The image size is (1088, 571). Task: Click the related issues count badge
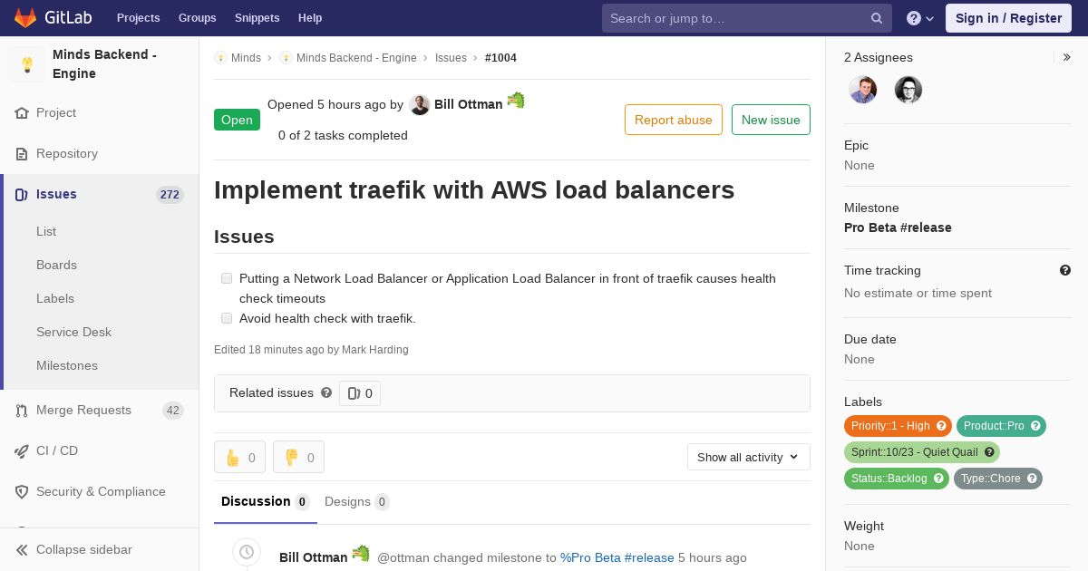(360, 393)
